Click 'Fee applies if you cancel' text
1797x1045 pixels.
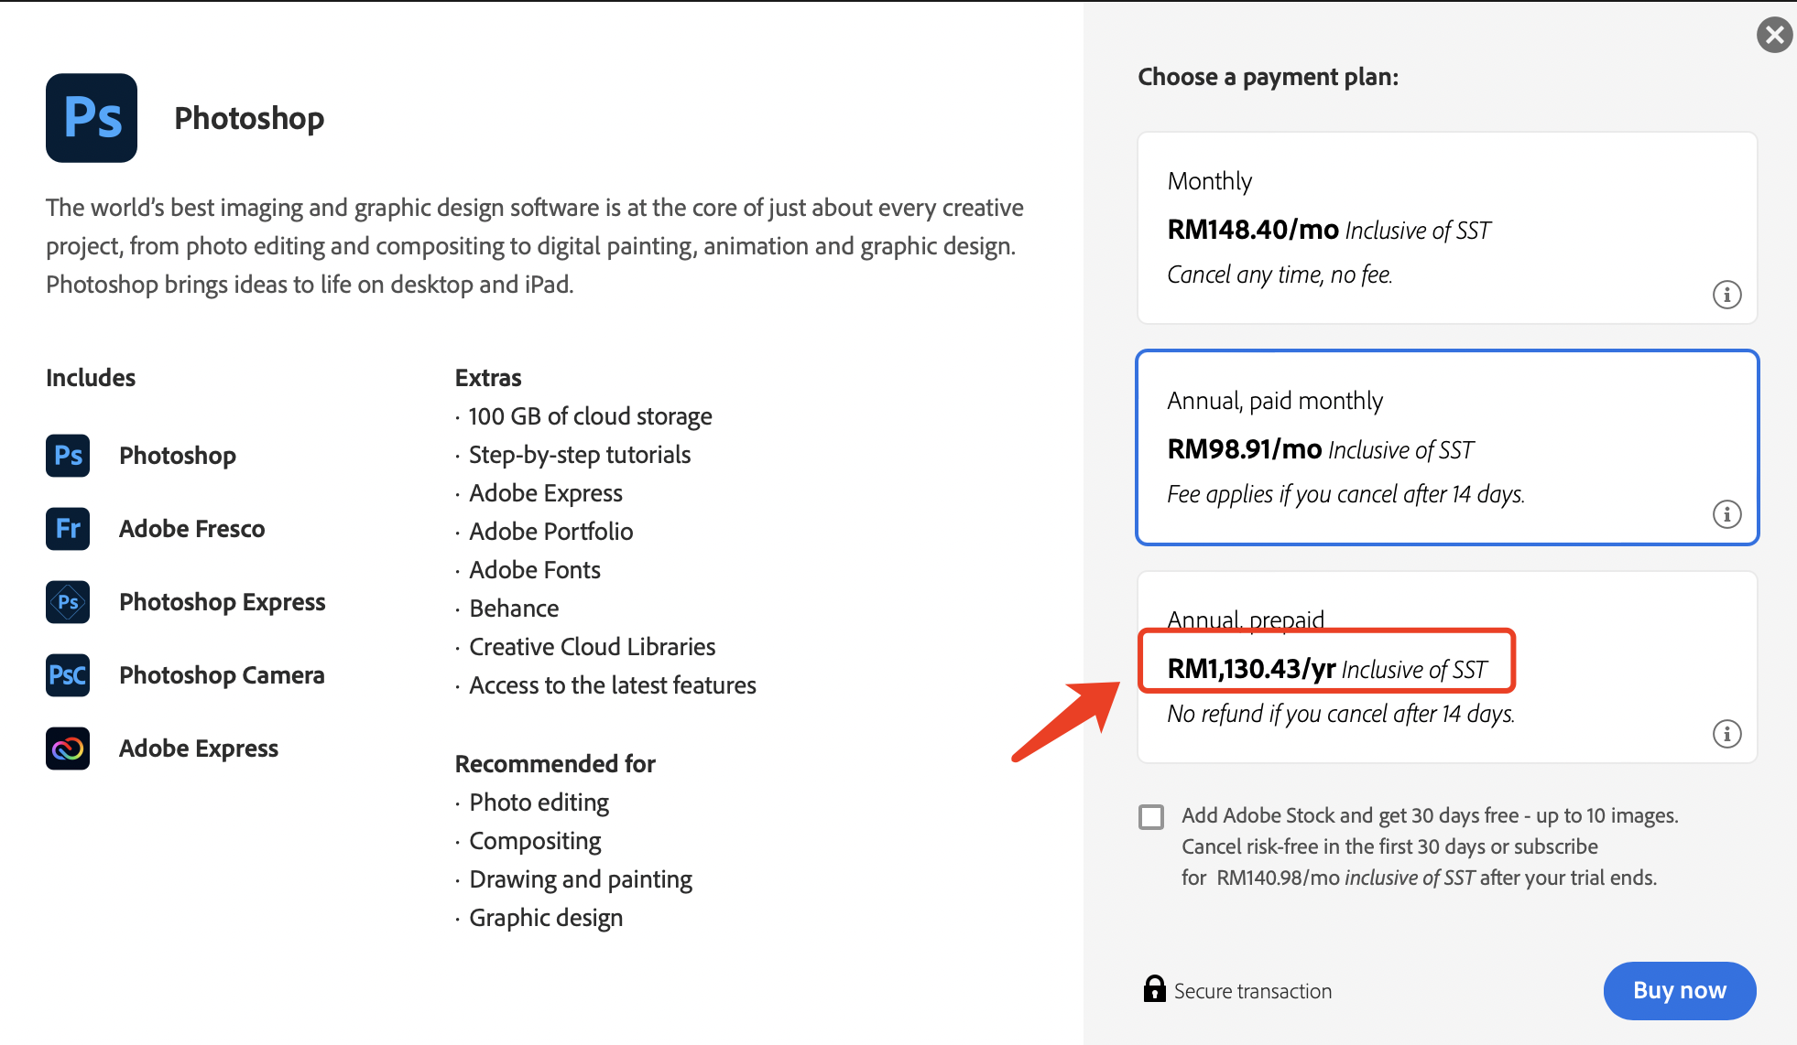[1345, 494]
